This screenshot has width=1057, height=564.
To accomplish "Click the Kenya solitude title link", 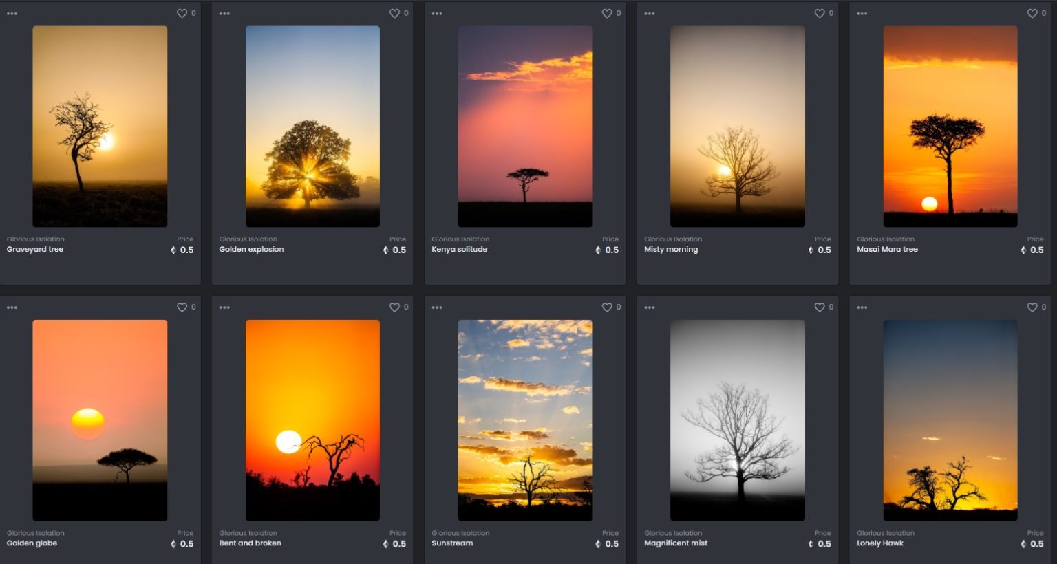I will (x=460, y=249).
